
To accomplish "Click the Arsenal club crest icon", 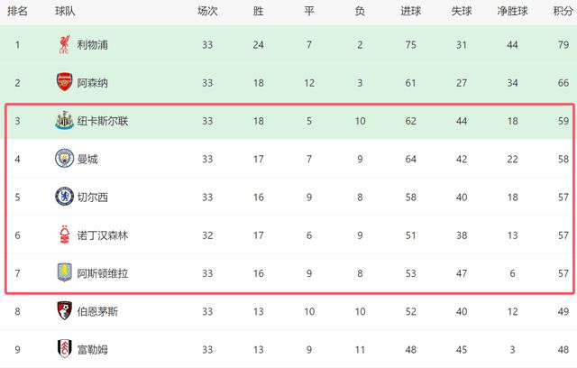I will tap(64, 82).
